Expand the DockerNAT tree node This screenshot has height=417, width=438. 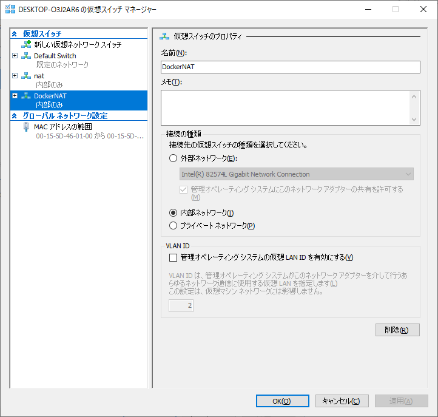pyautogui.click(x=15, y=96)
